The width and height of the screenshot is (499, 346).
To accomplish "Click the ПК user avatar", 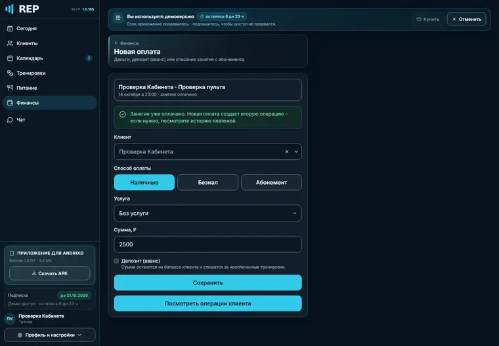I will (x=10, y=318).
